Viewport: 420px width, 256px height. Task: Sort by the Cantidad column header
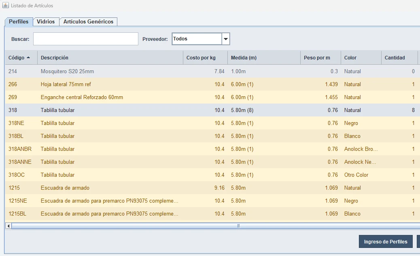pyautogui.click(x=399, y=57)
